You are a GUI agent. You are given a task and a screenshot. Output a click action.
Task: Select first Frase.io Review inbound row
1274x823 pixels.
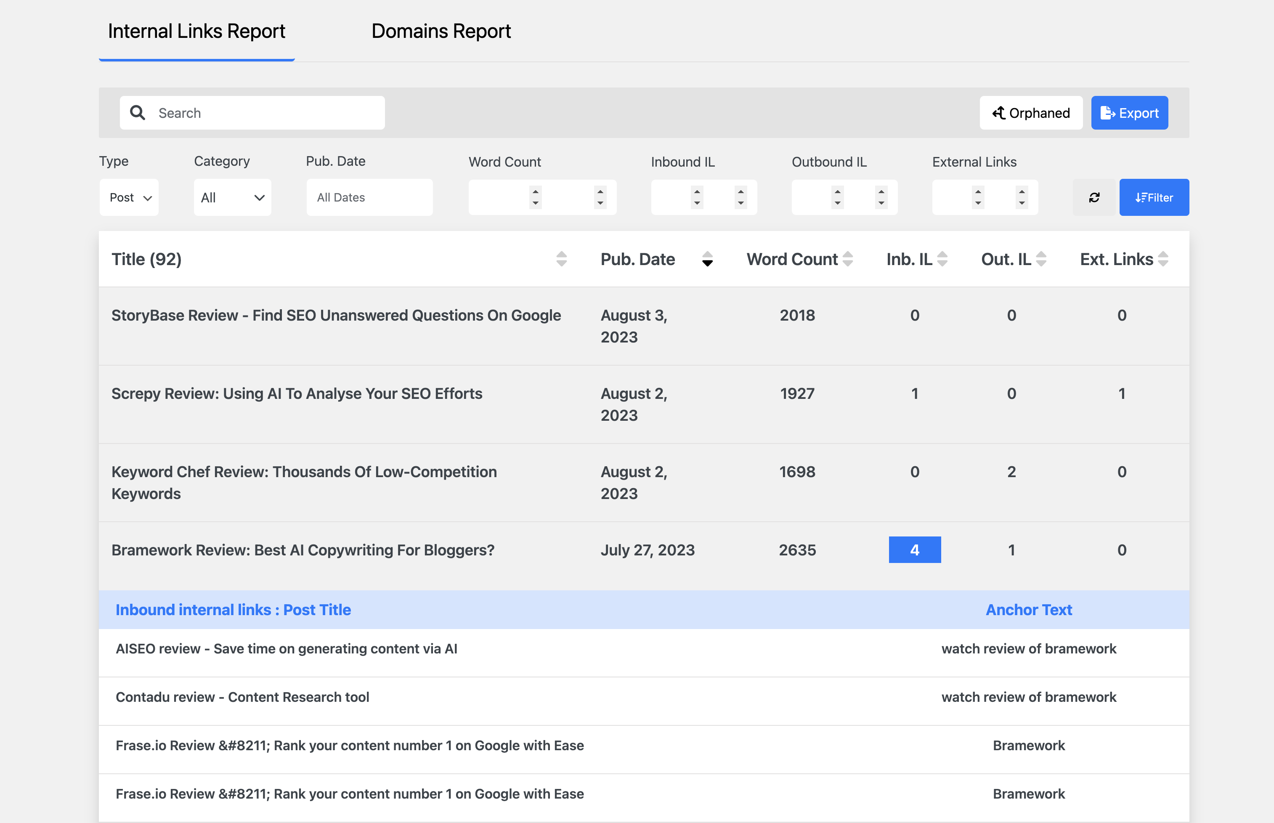[644, 749]
